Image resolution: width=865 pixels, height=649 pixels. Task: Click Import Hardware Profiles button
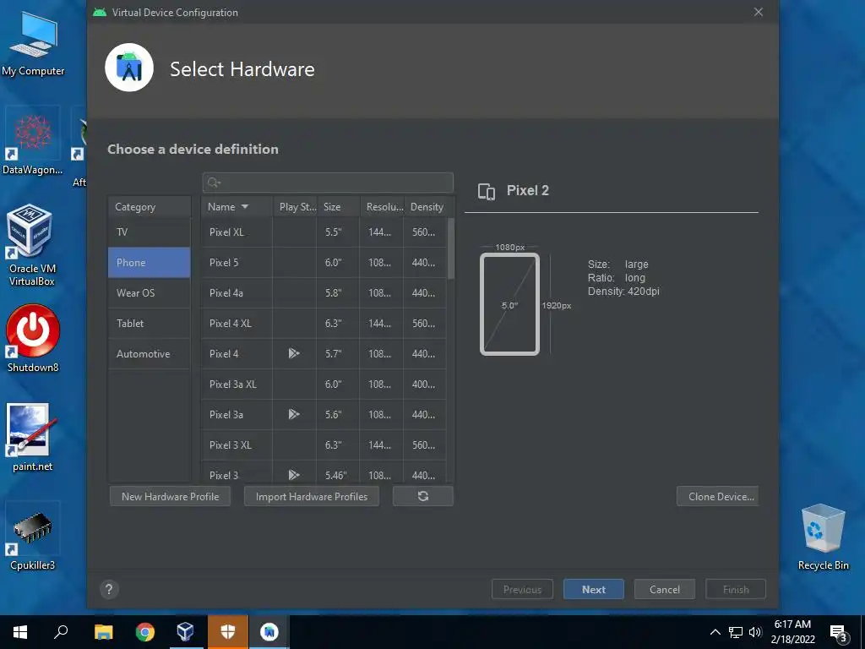pyautogui.click(x=312, y=496)
